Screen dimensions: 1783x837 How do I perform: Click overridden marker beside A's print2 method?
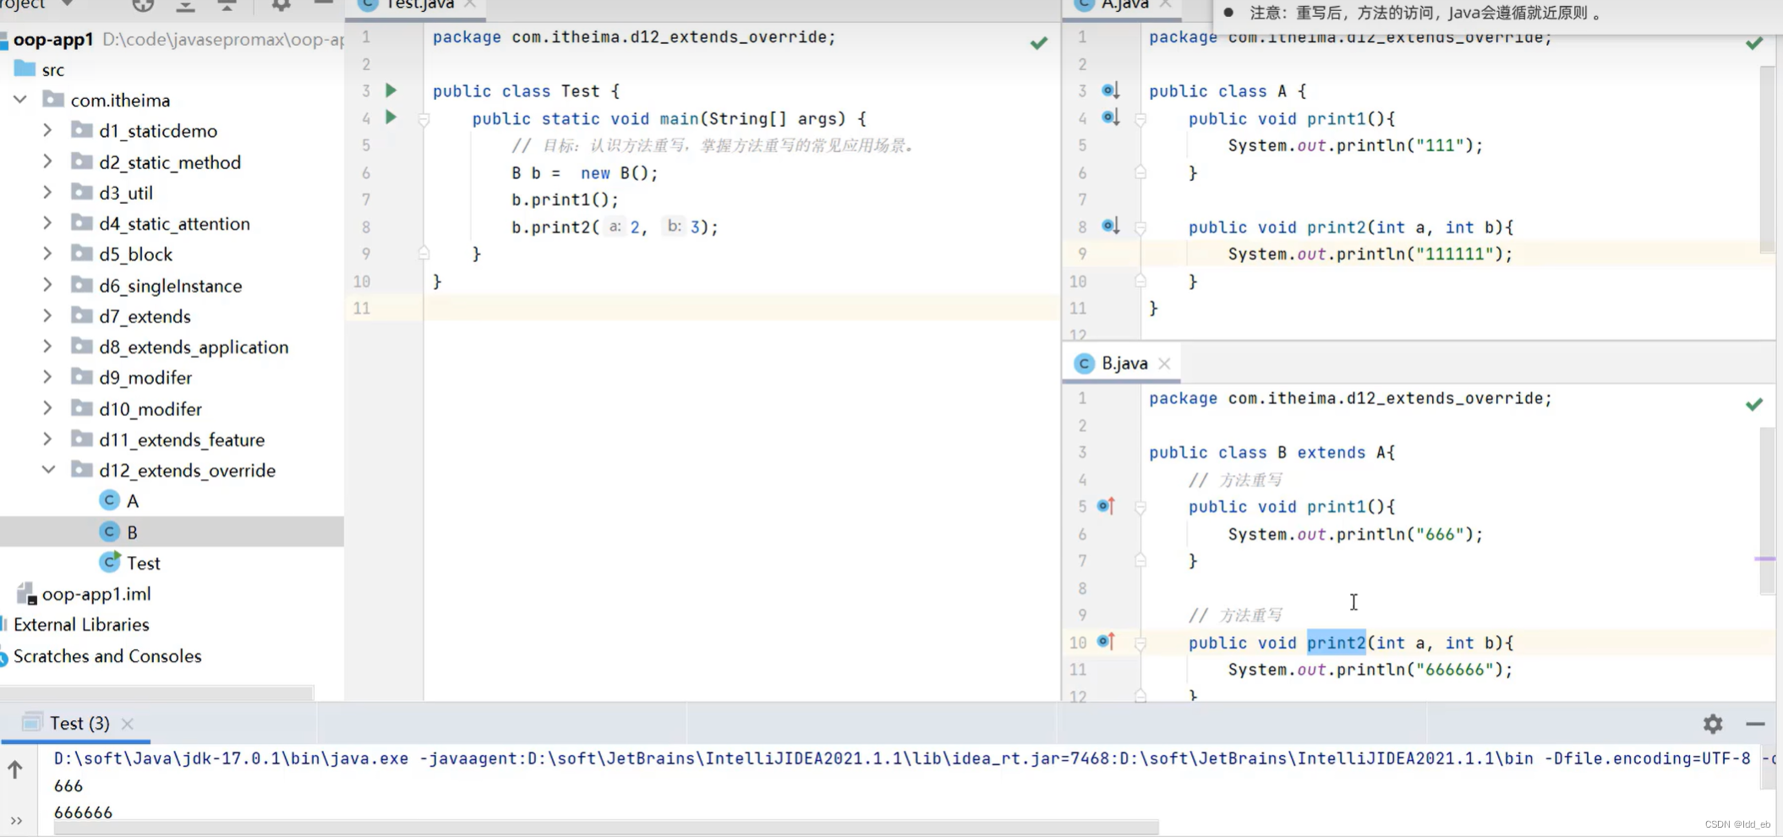(1110, 226)
